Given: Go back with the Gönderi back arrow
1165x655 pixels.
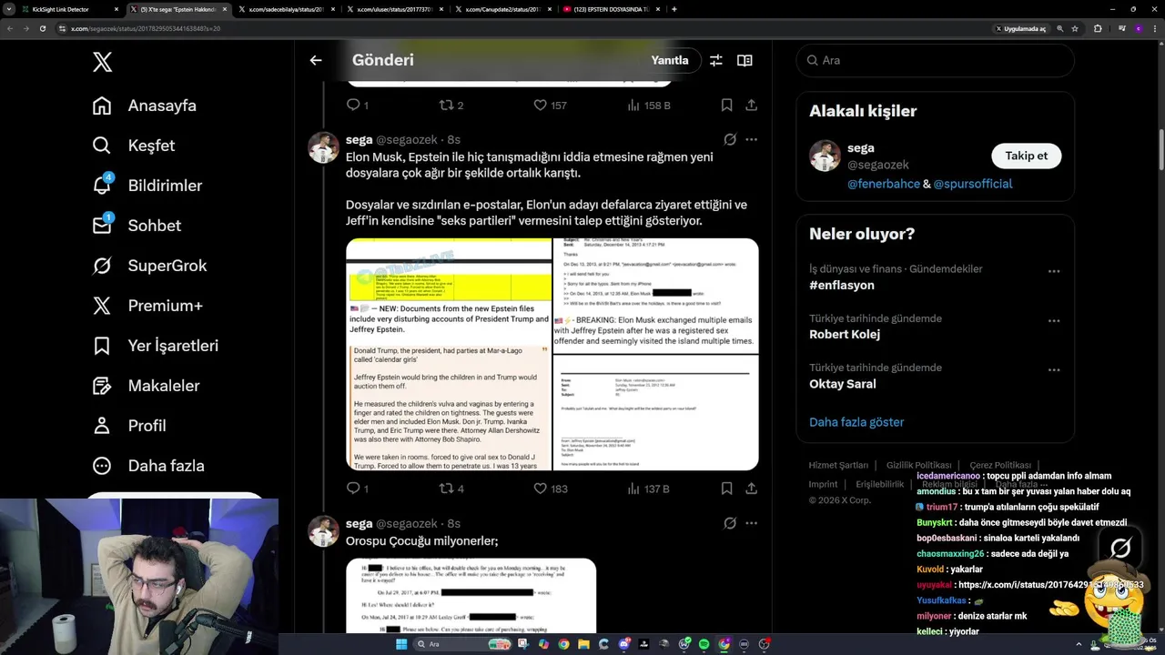Looking at the screenshot, I should tap(316, 60).
